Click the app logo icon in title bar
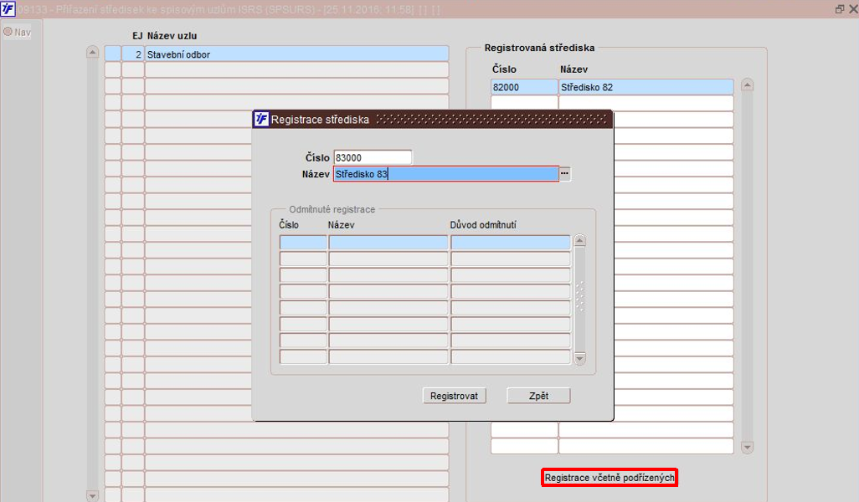Image resolution: width=859 pixels, height=502 pixels. pos(8,8)
